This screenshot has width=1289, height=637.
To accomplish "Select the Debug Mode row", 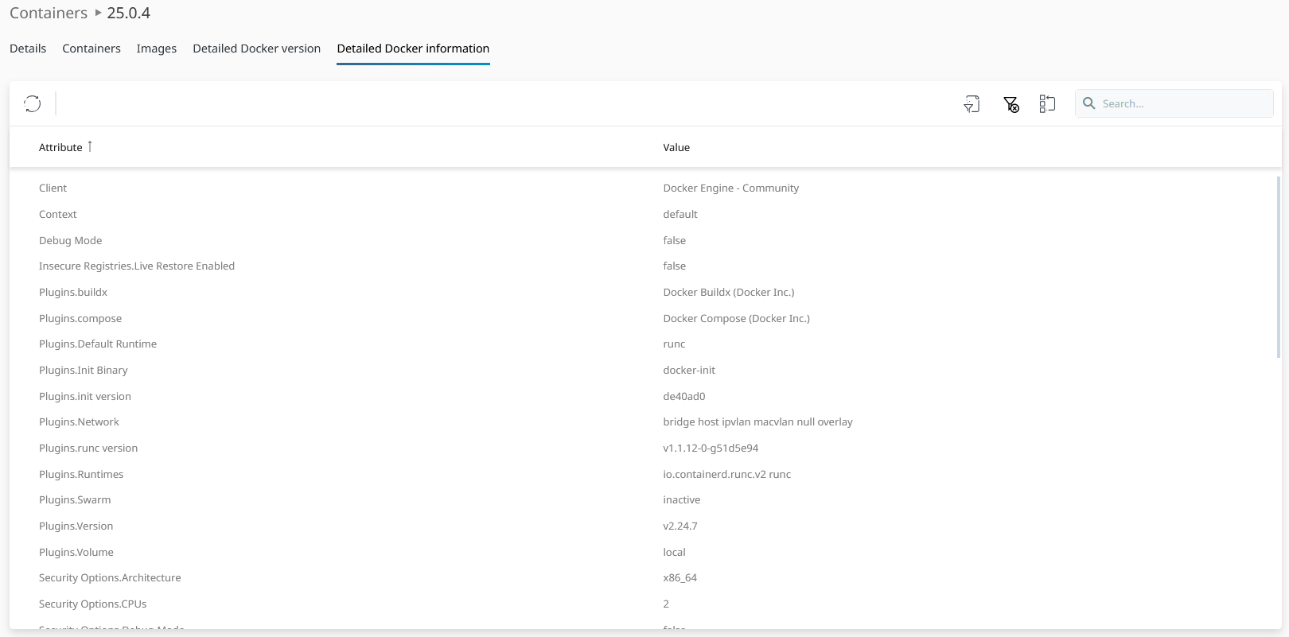I will (70, 240).
